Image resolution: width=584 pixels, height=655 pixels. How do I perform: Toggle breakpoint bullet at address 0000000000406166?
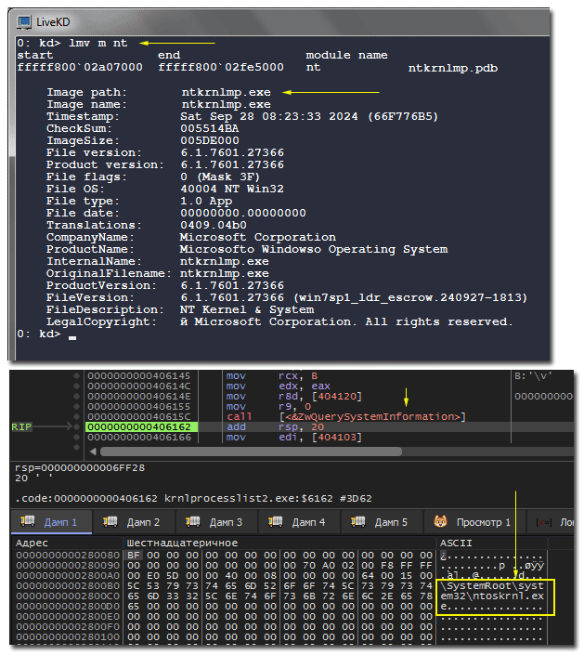[75, 437]
